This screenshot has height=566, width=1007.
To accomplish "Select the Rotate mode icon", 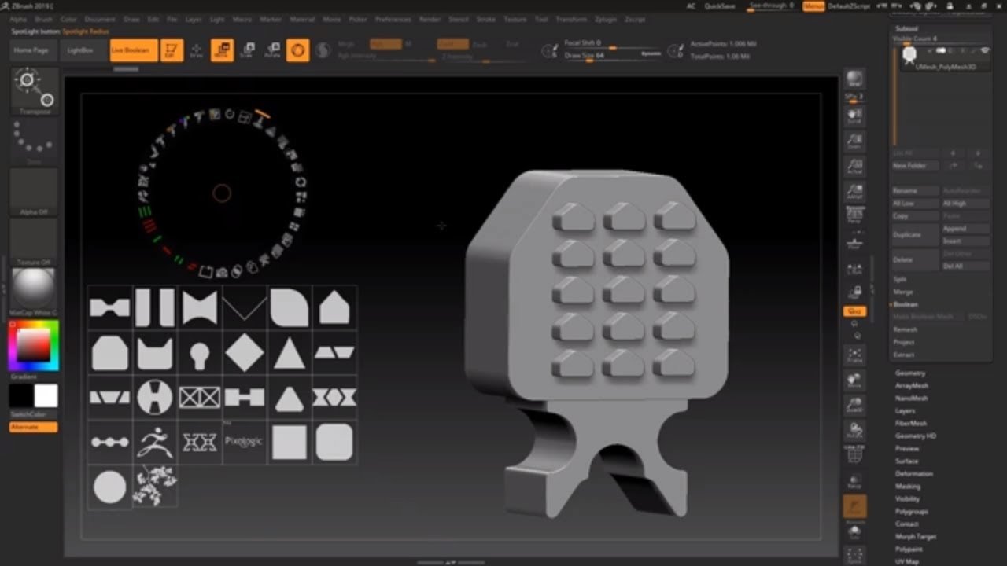I will (x=272, y=50).
